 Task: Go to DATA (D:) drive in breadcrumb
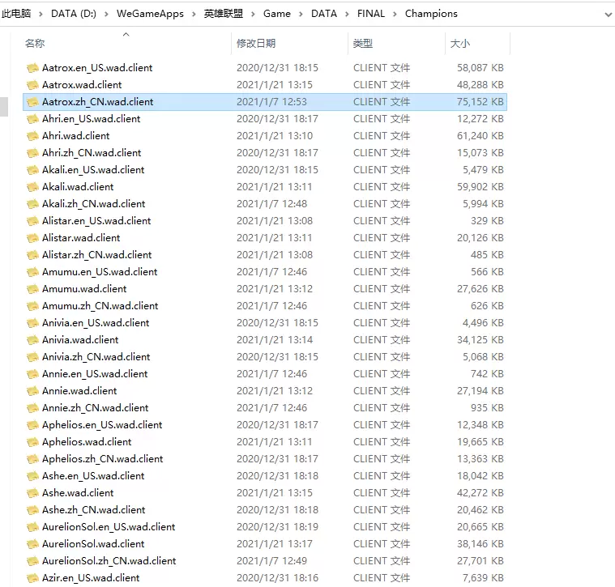(x=74, y=14)
